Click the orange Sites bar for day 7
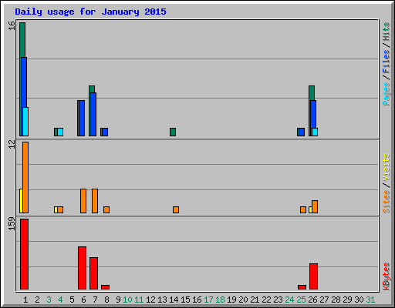 click(95, 201)
